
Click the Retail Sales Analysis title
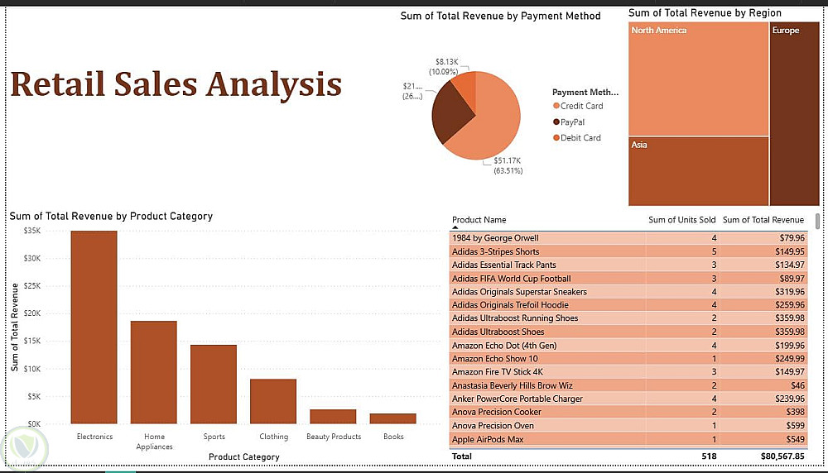click(x=176, y=84)
